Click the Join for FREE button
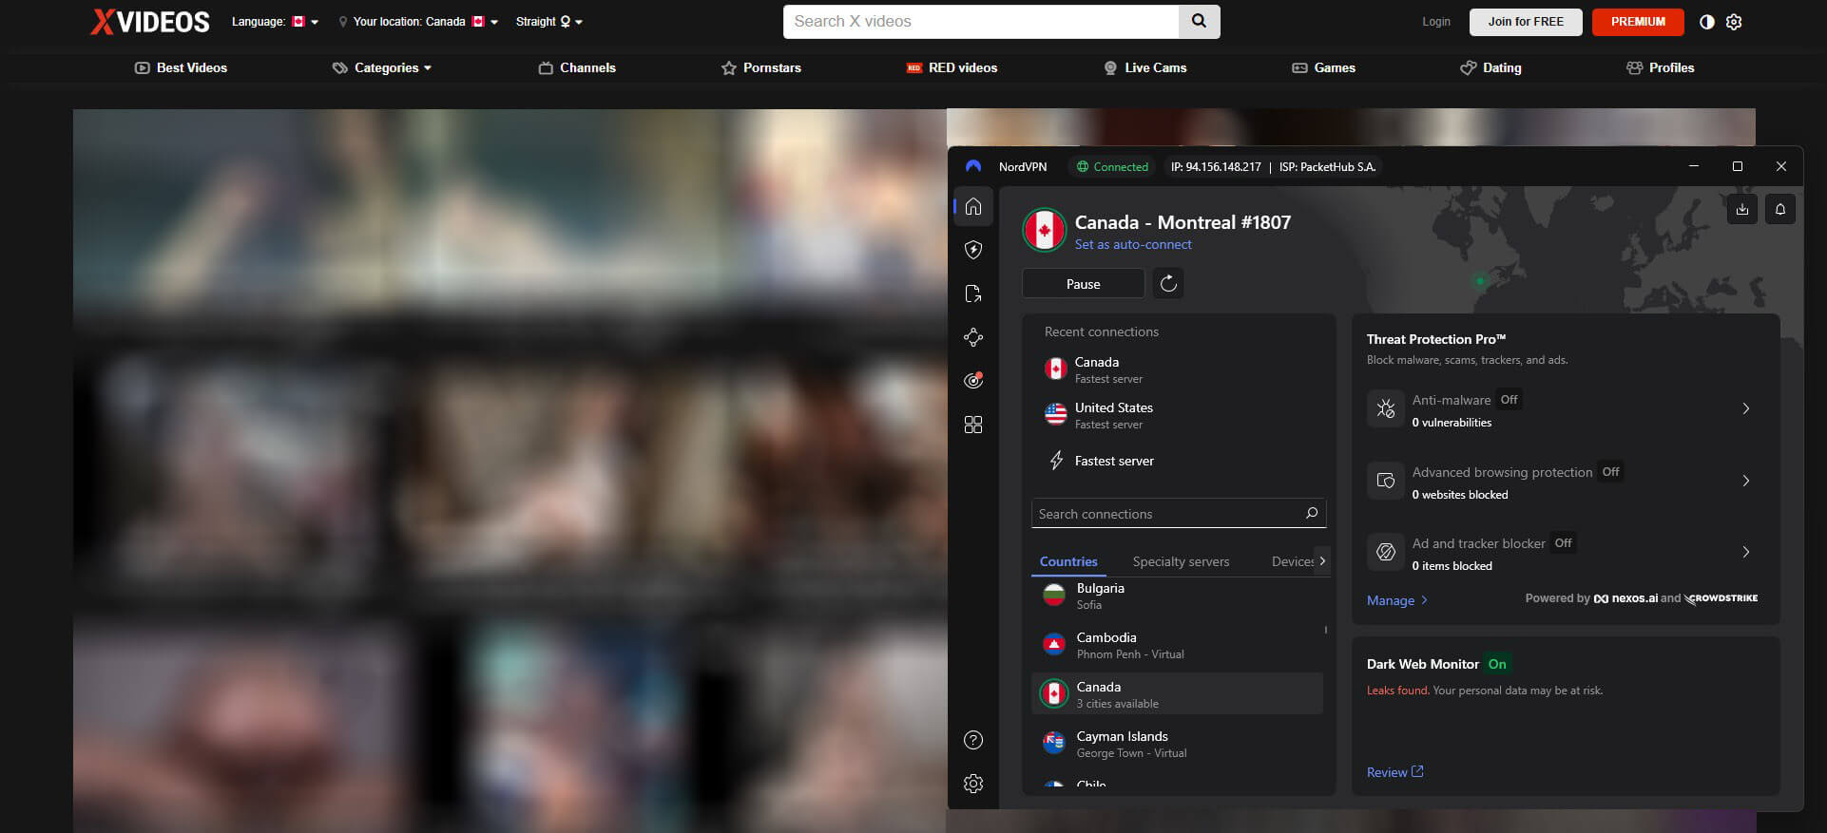This screenshot has width=1827, height=833. tap(1526, 22)
